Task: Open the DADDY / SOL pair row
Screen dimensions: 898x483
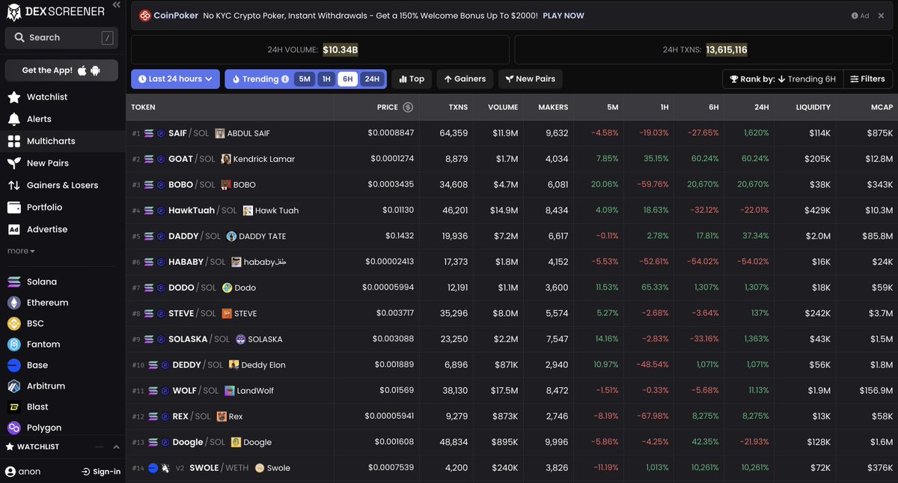Action: click(x=512, y=236)
